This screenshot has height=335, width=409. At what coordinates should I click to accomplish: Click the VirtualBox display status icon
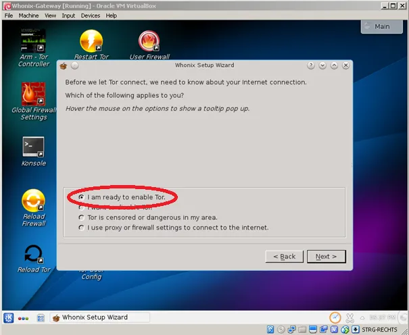coord(313,330)
